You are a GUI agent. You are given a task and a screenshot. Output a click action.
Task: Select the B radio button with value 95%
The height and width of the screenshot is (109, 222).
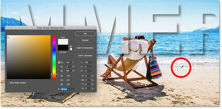pos(59,71)
